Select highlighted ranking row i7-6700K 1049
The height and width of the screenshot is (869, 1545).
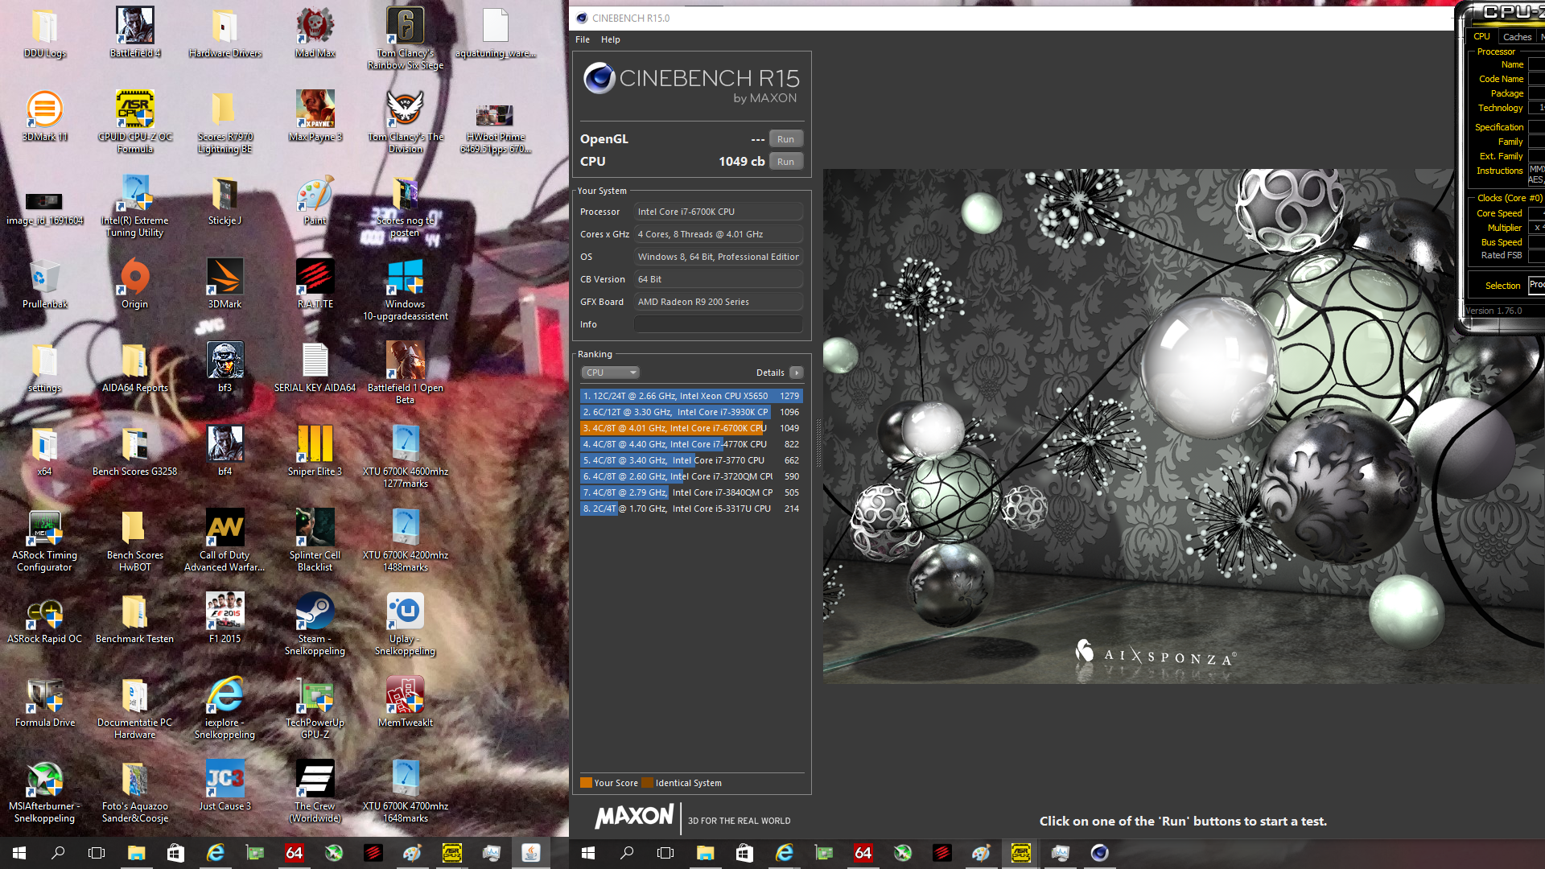tap(691, 428)
